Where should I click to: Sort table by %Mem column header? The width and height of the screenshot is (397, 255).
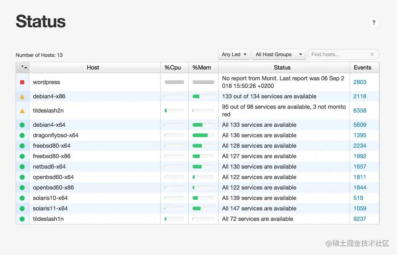tap(203, 67)
